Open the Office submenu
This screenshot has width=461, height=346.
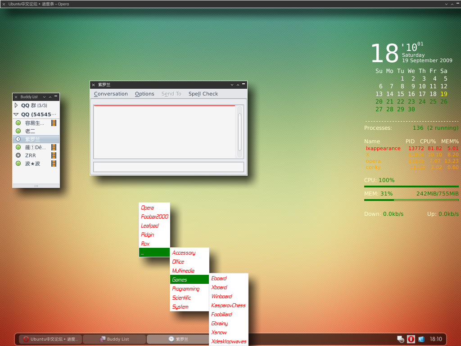tap(190, 262)
